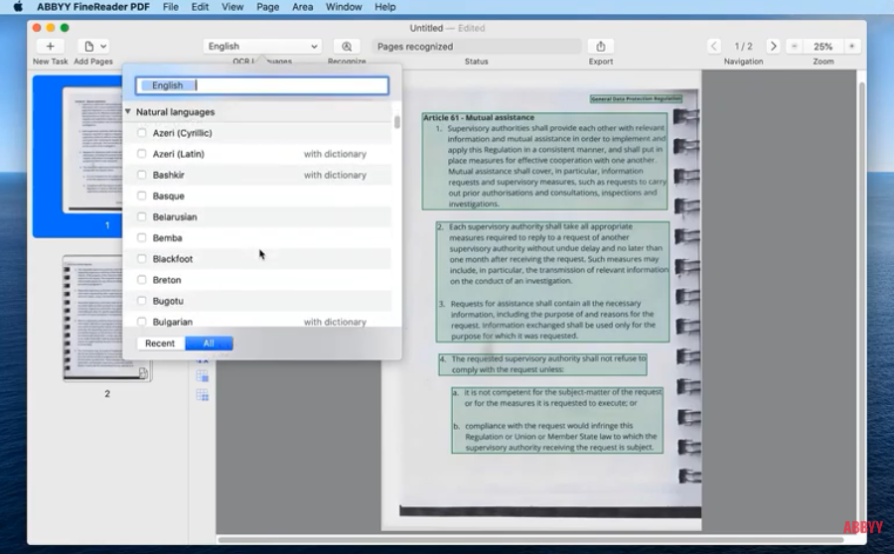The height and width of the screenshot is (554, 894).
Task: Go to previous page with left chevron
Action: [714, 46]
